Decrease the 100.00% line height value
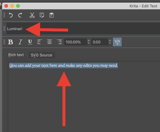Screen dimensions: 160x132 89,43
